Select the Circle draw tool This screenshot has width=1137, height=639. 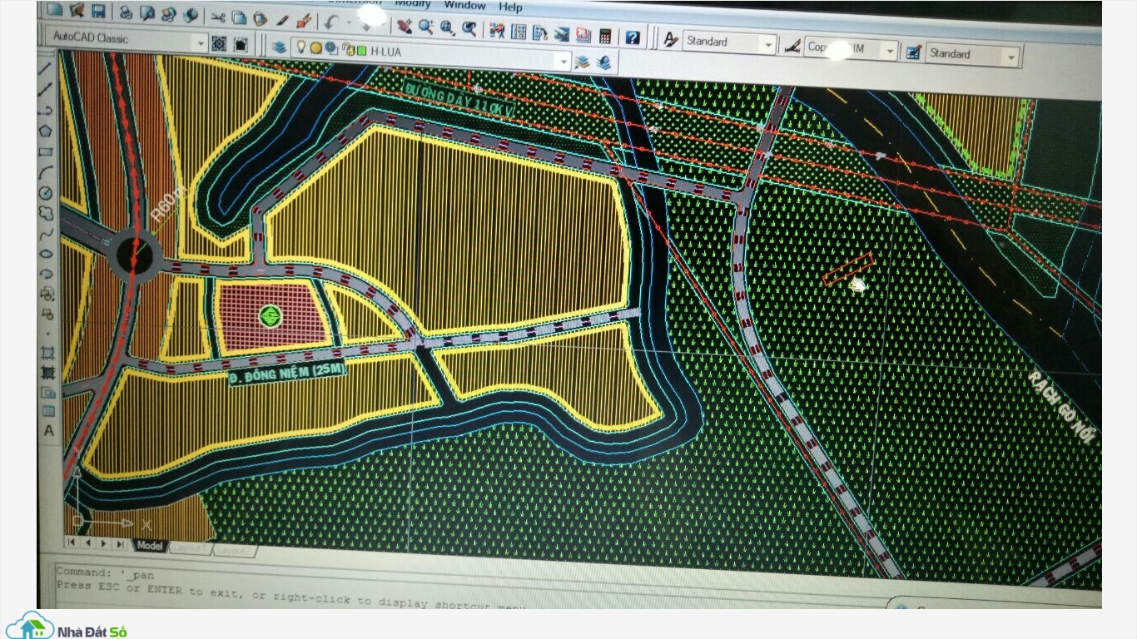click(x=46, y=192)
